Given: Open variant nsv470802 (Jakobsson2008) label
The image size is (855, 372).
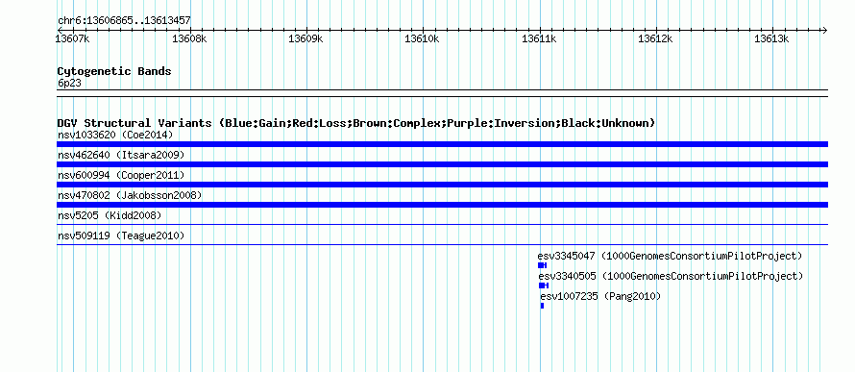Looking at the screenshot, I should click(130, 195).
